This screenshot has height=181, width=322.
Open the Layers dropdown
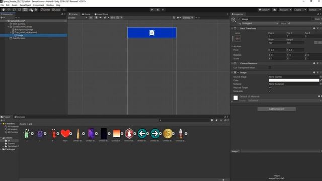point(300,10)
